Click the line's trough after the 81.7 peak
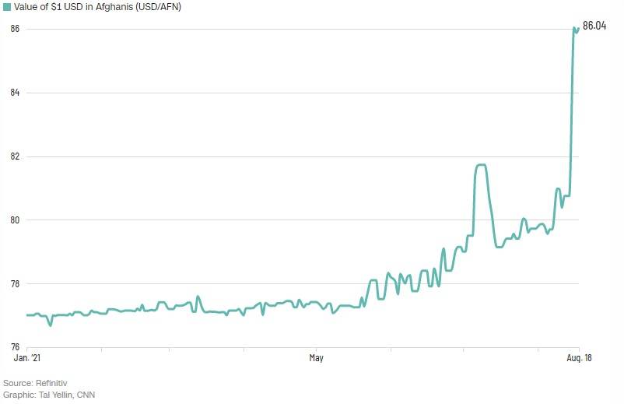This screenshot has width=624, height=404. 498,247
